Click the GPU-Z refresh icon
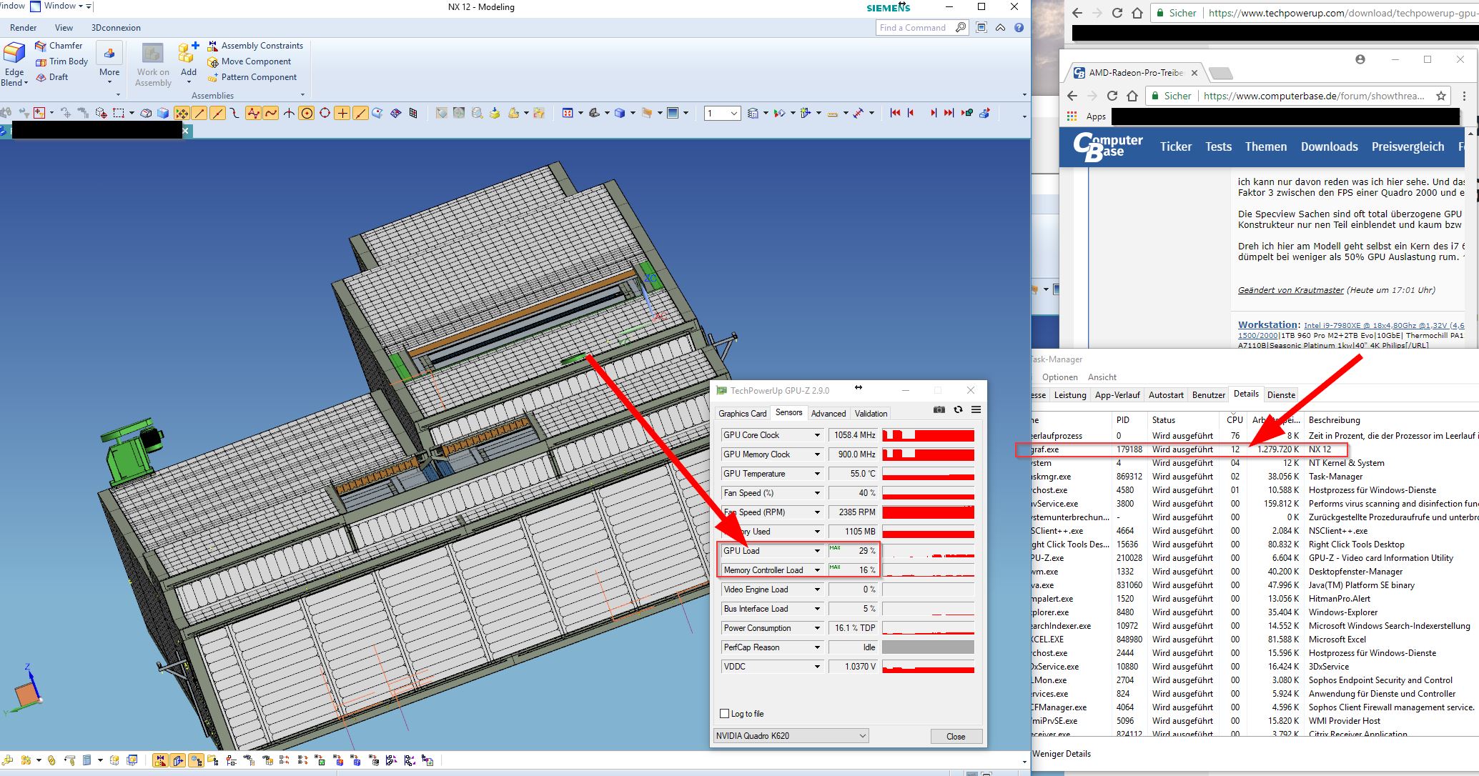The image size is (1479, 776). coord(958,409)
